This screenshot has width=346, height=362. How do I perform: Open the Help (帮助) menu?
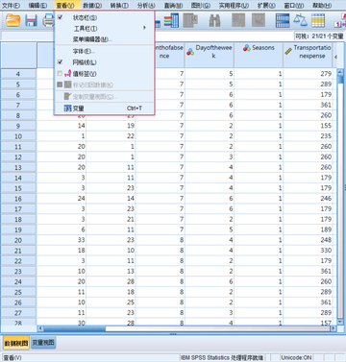tap(322, 6)
